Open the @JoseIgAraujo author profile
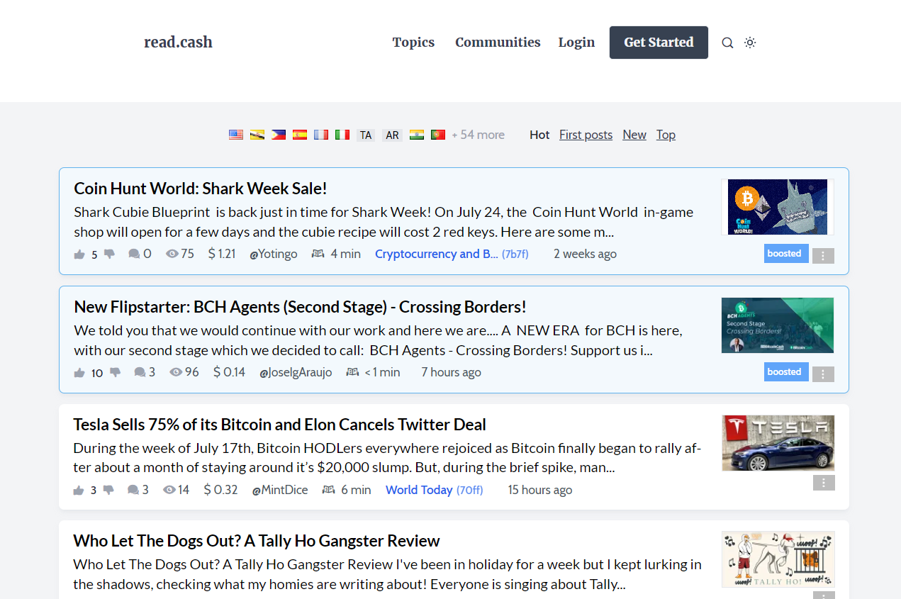 (296, 372)
